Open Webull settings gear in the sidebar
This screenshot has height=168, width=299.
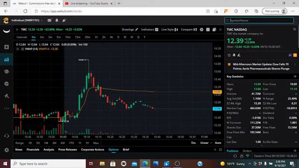7,150
